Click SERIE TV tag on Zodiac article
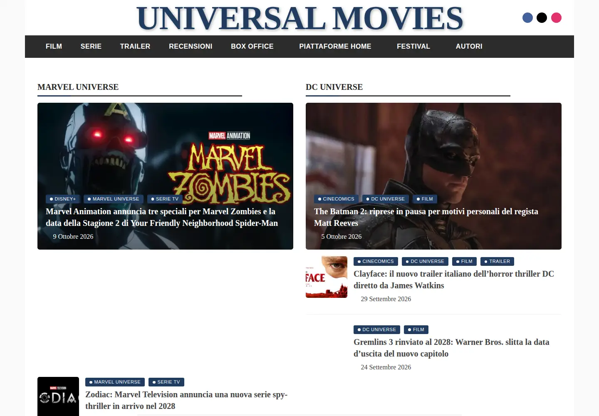The width and height of the screenshot is (599, 416). pos(166,382)
